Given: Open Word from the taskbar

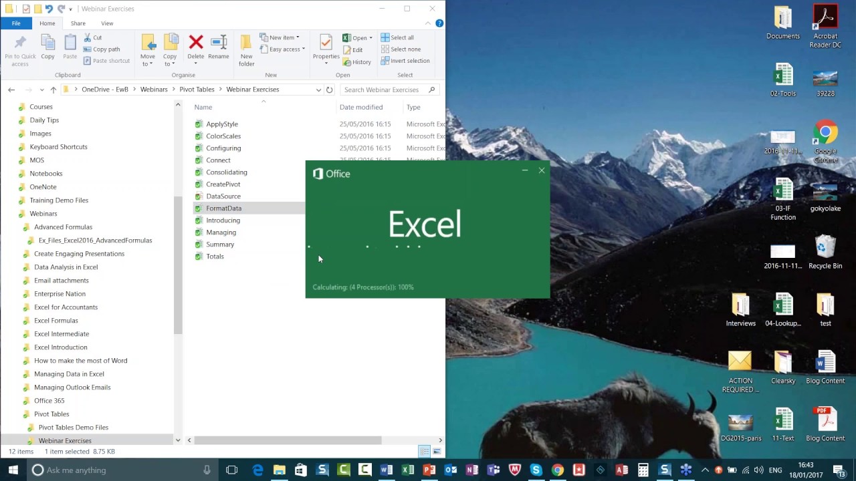Looking at the screenshot, I should point(386,470).
